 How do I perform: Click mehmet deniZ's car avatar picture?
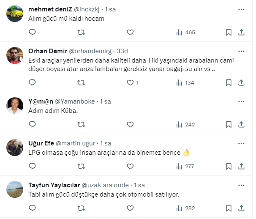pos(15,13)
